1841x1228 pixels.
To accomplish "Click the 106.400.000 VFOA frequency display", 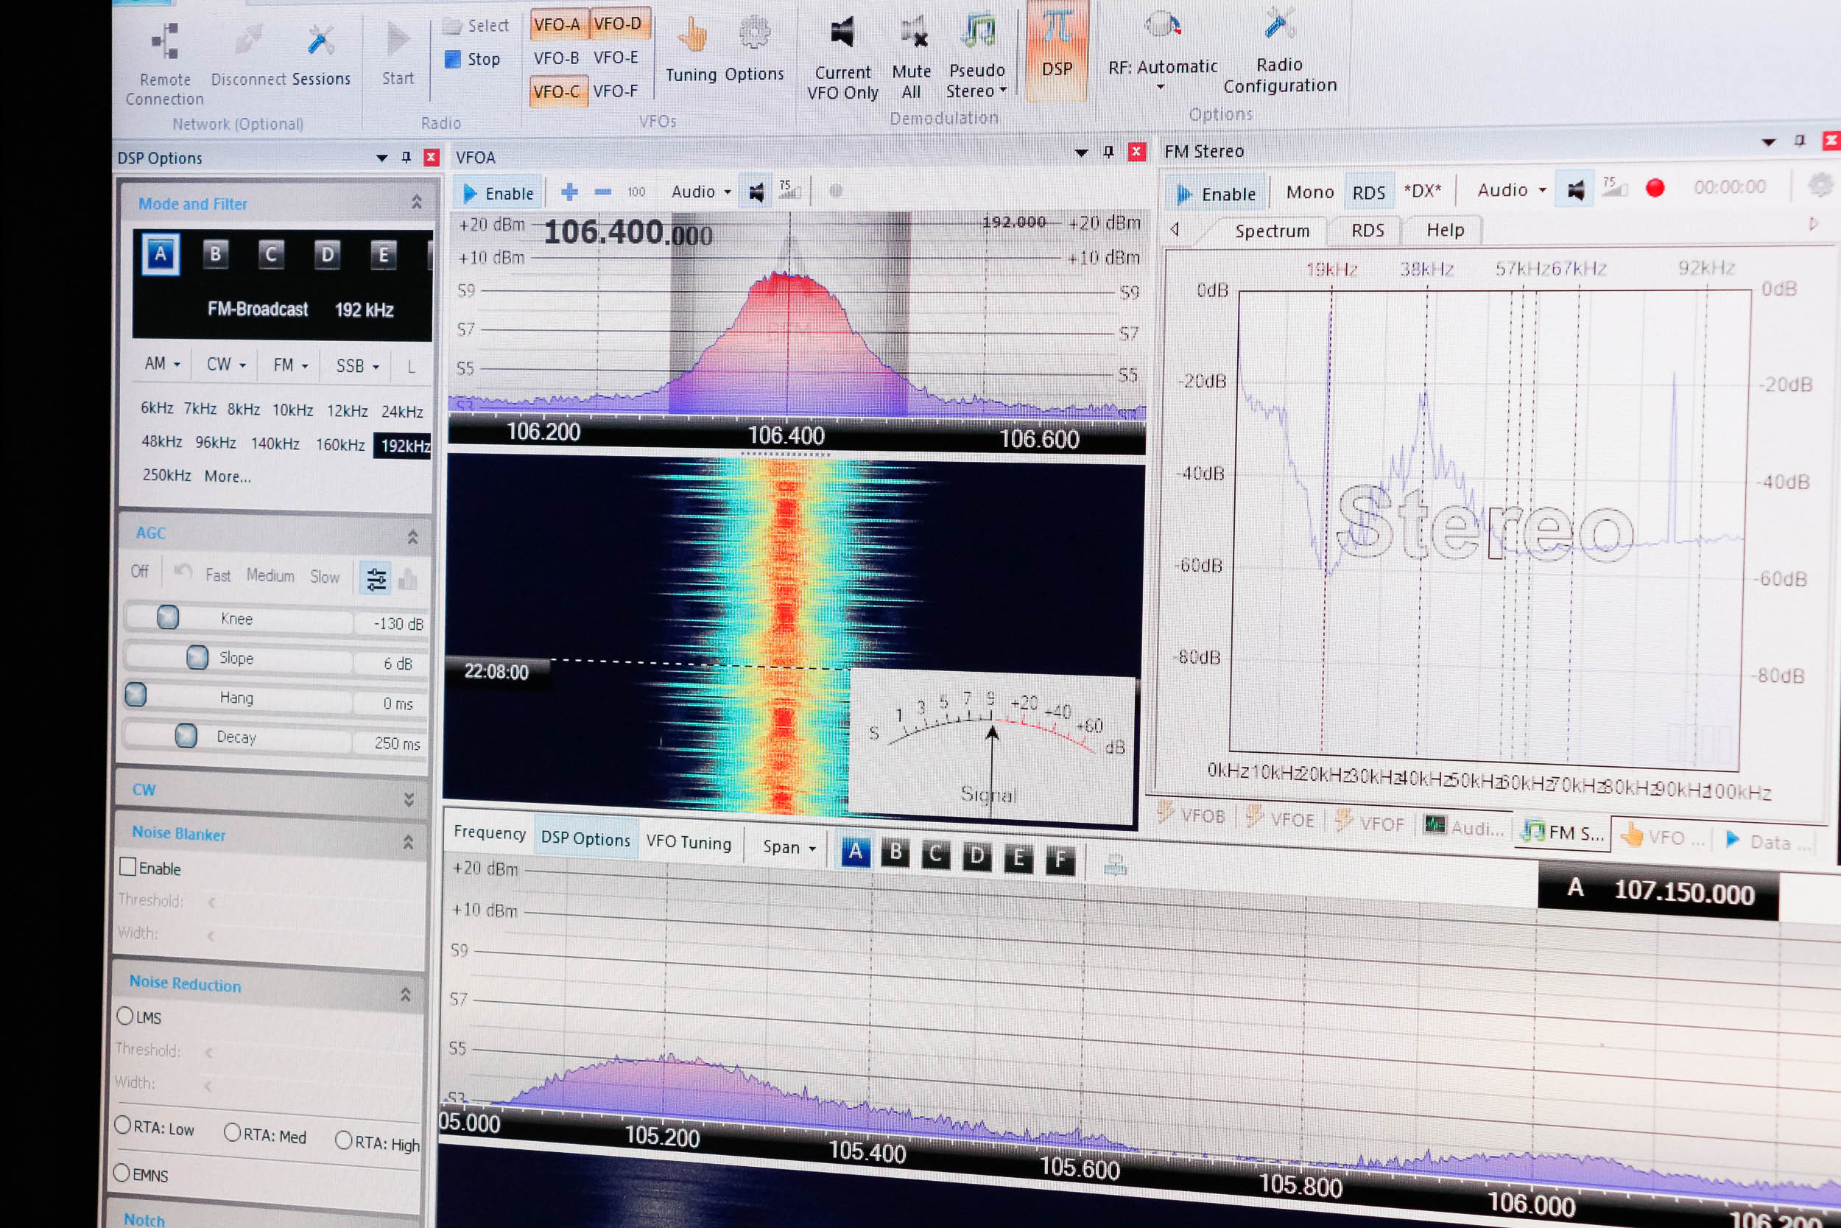I will coord(627,233).
